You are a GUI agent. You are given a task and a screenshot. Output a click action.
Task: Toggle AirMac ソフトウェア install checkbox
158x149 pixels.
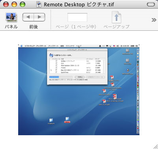pyautogui.click(x=56, y=61)
